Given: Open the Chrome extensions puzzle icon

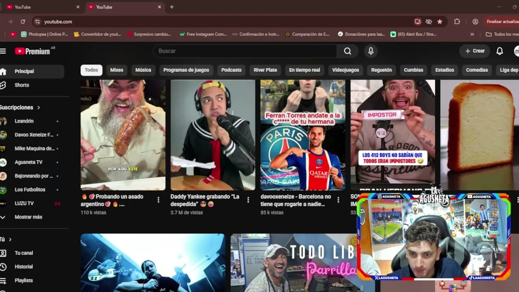Looking at the screenshot, I should click(x=457, y=21).
